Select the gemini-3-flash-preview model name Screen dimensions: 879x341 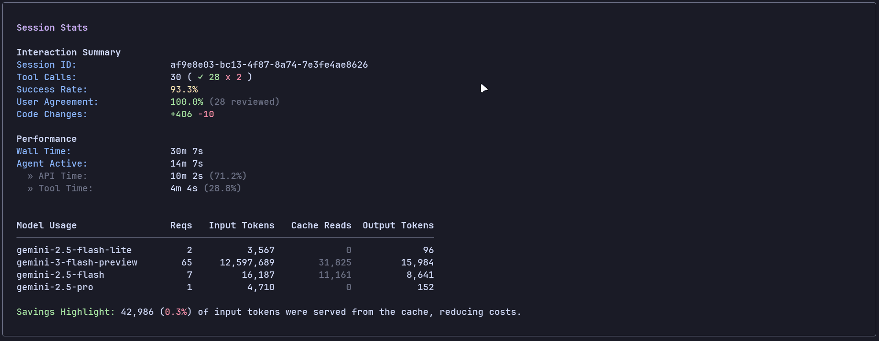(x=77, y=262)
